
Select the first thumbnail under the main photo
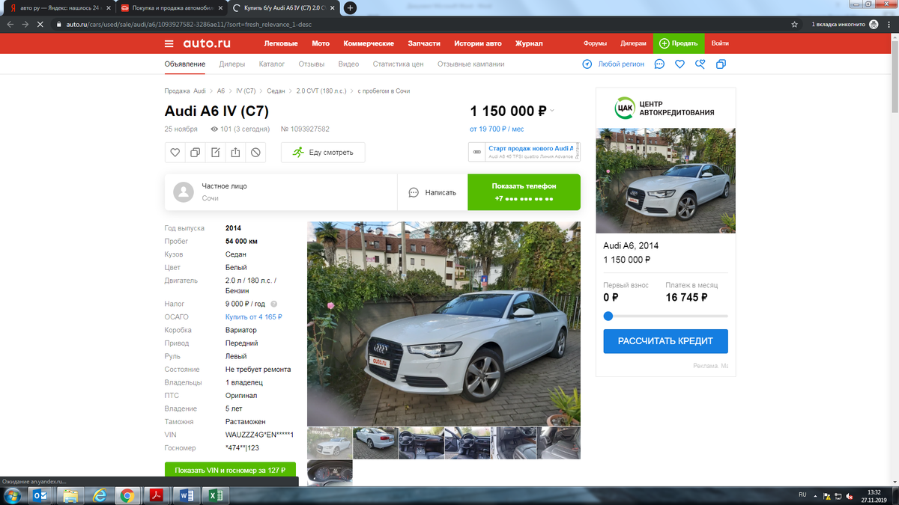coord(330,443)
